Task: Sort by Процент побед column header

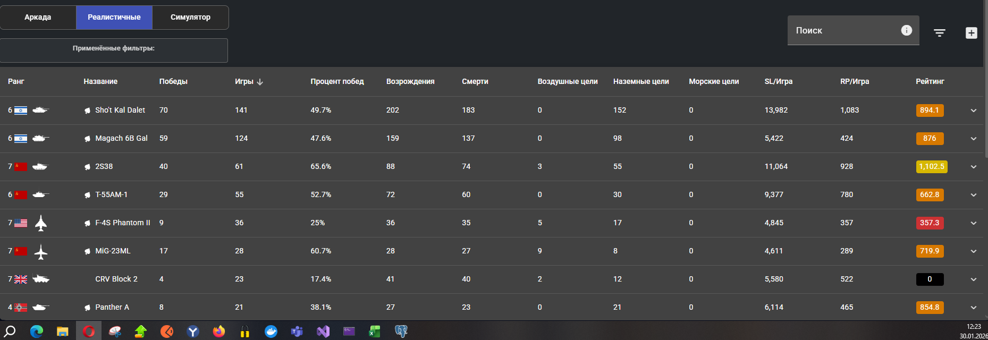Action: [337, 81]
